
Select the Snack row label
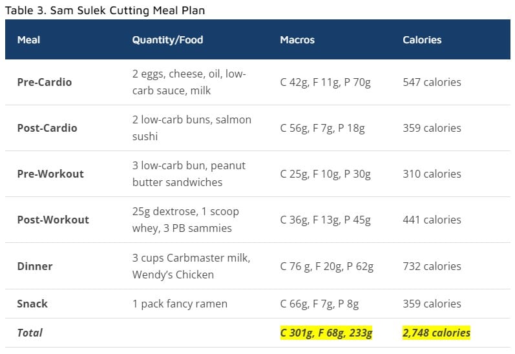[x=32, y=304]
